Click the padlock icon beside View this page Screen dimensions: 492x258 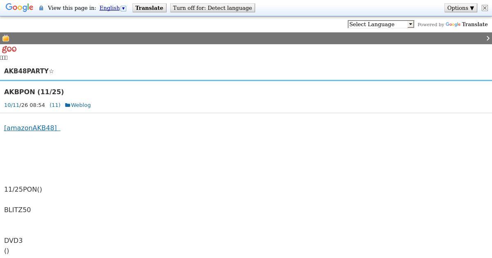[41, 8]
